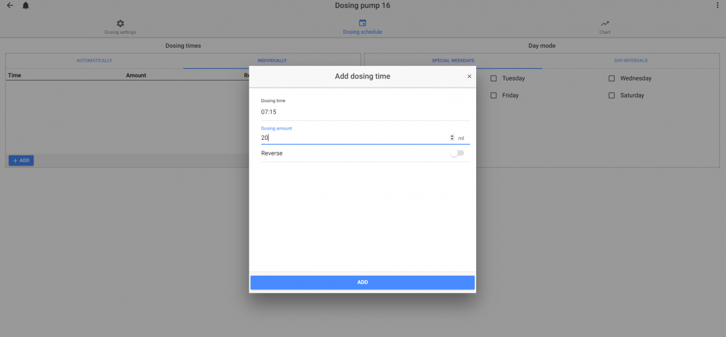Click the Add dosing time heading
This screenshot has height=337, width=726.
coord(362,76)
